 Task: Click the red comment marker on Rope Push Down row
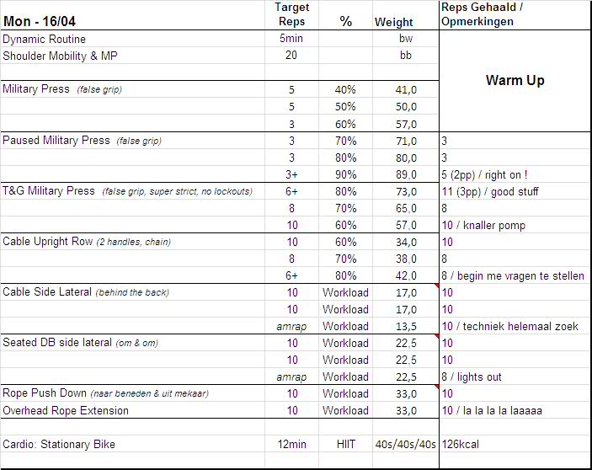pos(436,387)
